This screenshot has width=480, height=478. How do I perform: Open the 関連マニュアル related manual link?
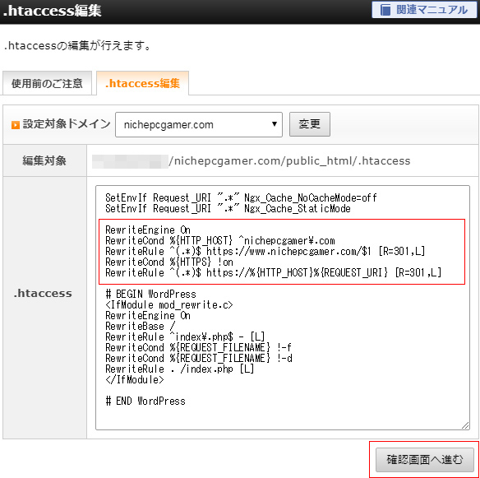424,10
